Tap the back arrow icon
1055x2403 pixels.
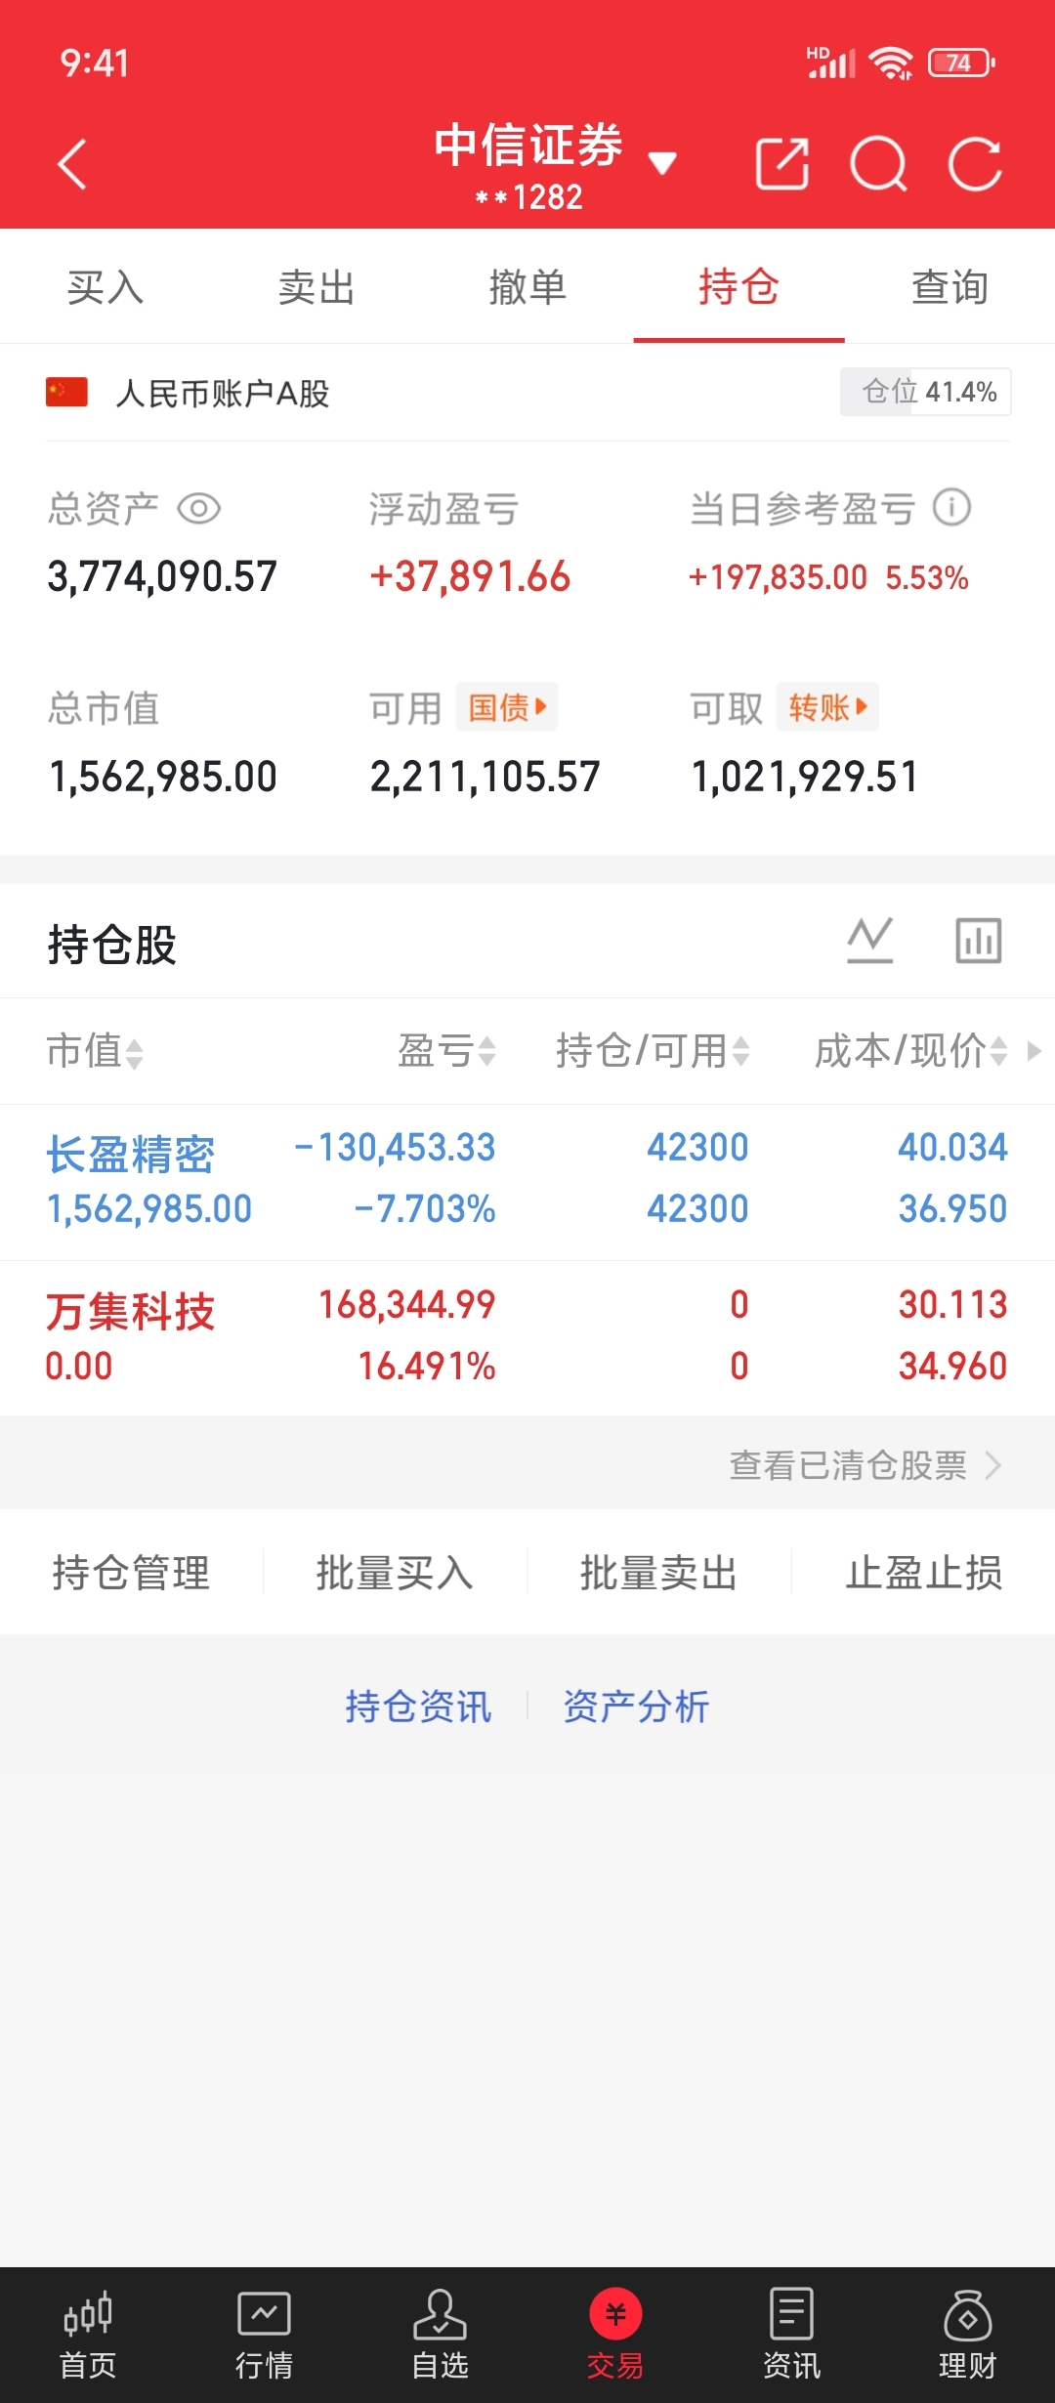(72, 164)
